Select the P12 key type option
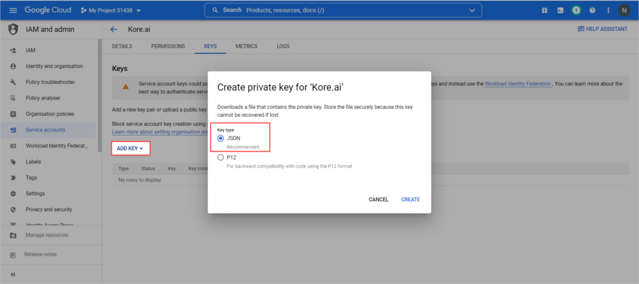The height and width of the screenshot is (284, 639). [220, 158]
